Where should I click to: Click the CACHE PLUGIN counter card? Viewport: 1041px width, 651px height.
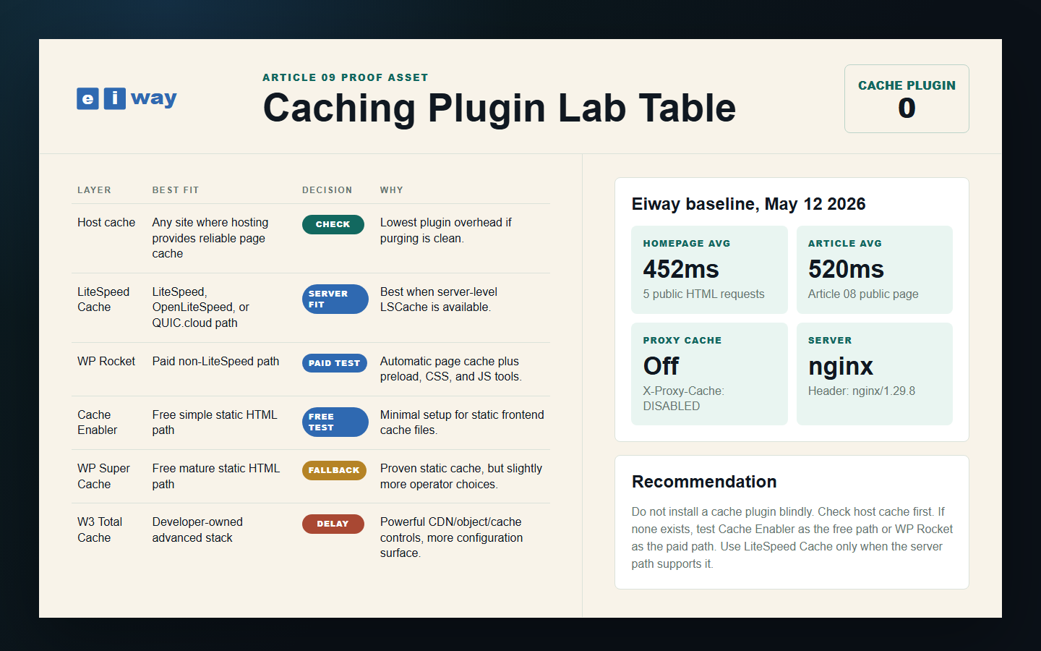[907, 99]
